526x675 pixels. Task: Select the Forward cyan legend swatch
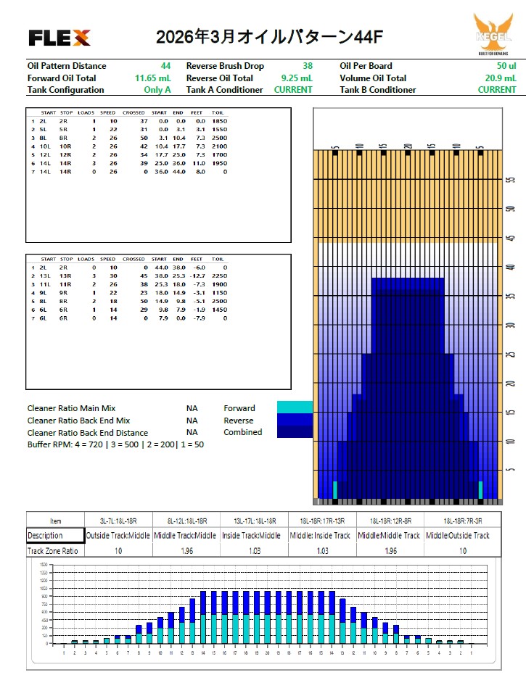pyautogui.click(x=295, y=407)
